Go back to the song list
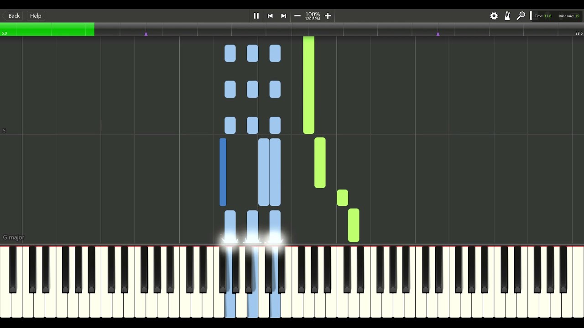Image resolution: width=584 pixels, height=328 pixels. pyautogui.click(x=14, y=16)
